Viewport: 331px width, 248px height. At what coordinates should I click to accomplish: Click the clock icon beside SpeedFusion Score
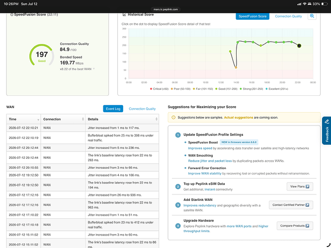click(12, 14)
